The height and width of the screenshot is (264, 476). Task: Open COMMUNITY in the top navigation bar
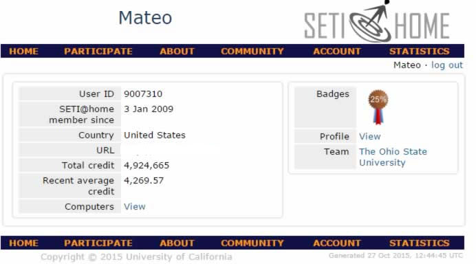pyautogui.click(x=252, y=51)
